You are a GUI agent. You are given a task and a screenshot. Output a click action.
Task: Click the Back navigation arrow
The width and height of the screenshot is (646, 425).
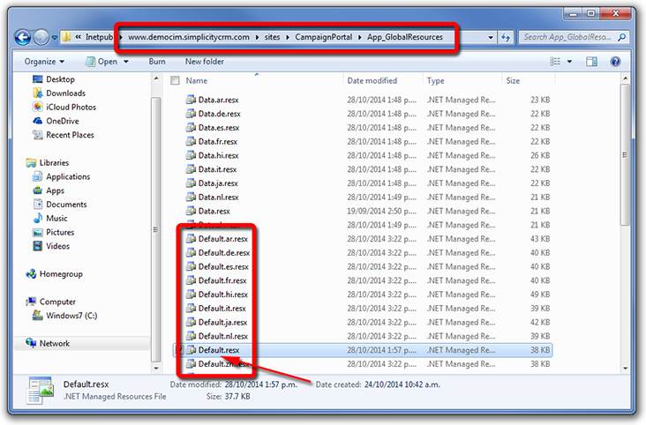(23, 38)
